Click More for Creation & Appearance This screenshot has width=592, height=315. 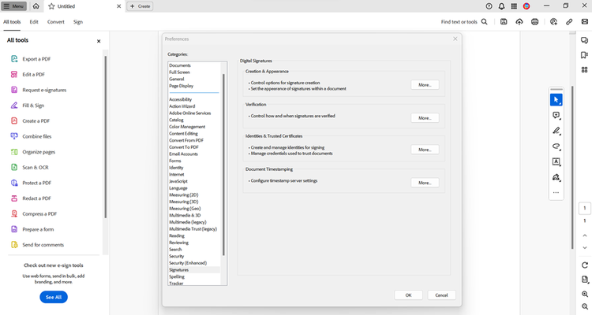425,85
